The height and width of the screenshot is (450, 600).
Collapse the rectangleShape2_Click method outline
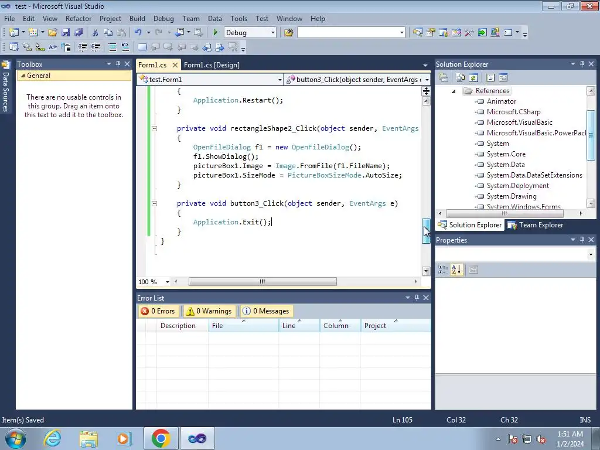(154, 128)
